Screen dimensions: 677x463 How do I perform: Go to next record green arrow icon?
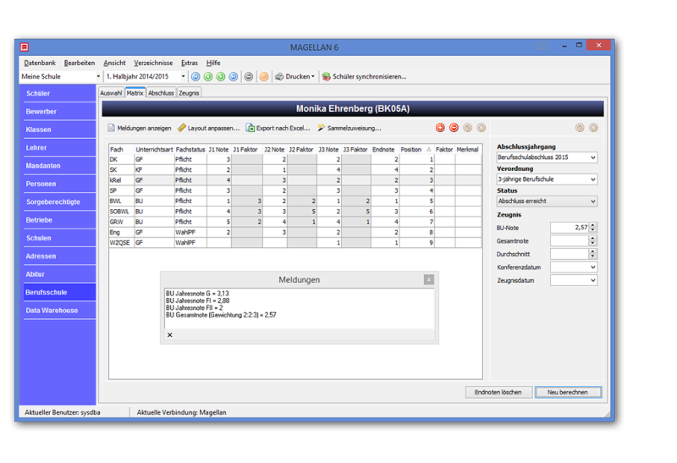pos(221,76)
